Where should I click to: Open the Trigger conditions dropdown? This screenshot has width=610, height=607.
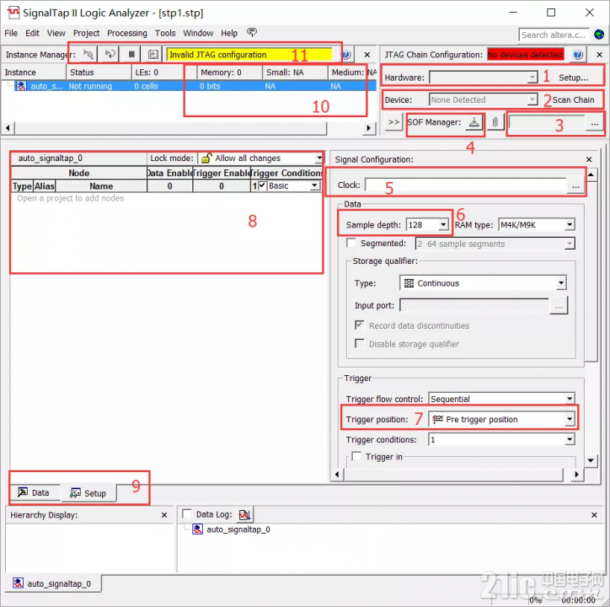(x=570, y=439)
